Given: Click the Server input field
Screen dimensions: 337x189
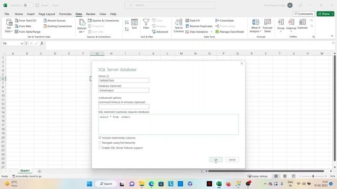Looking at the screenshot, I should click(x=124, y=80).
